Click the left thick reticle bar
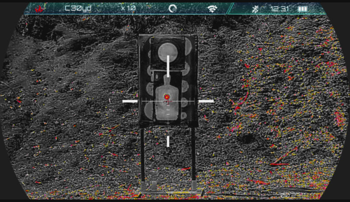Image resolution: width=350 pixels, height=202 pixels. [130, 101]
